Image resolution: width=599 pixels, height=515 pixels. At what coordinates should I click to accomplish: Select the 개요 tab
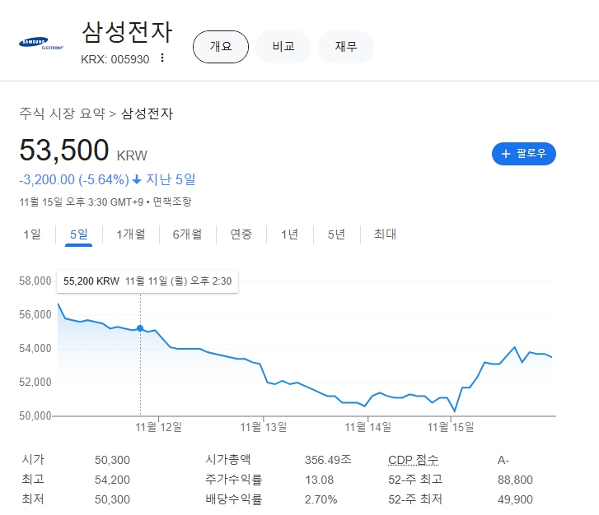(220, 47)
